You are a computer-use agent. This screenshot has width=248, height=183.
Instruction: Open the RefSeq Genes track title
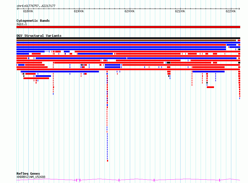[28, 174]
